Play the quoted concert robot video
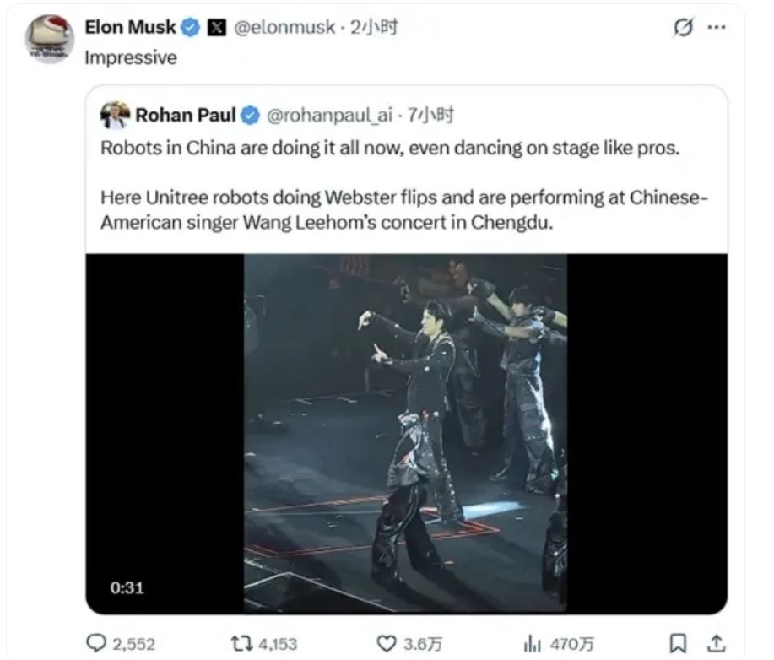774x660 pixels. coord(406,433)
